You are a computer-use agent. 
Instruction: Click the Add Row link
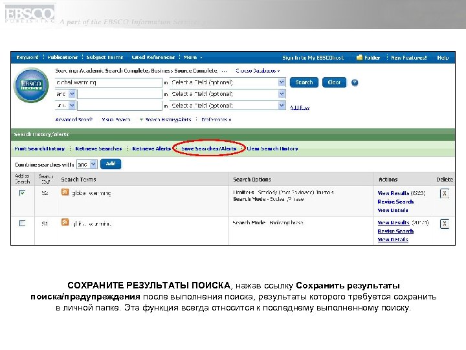coord(300,108)
